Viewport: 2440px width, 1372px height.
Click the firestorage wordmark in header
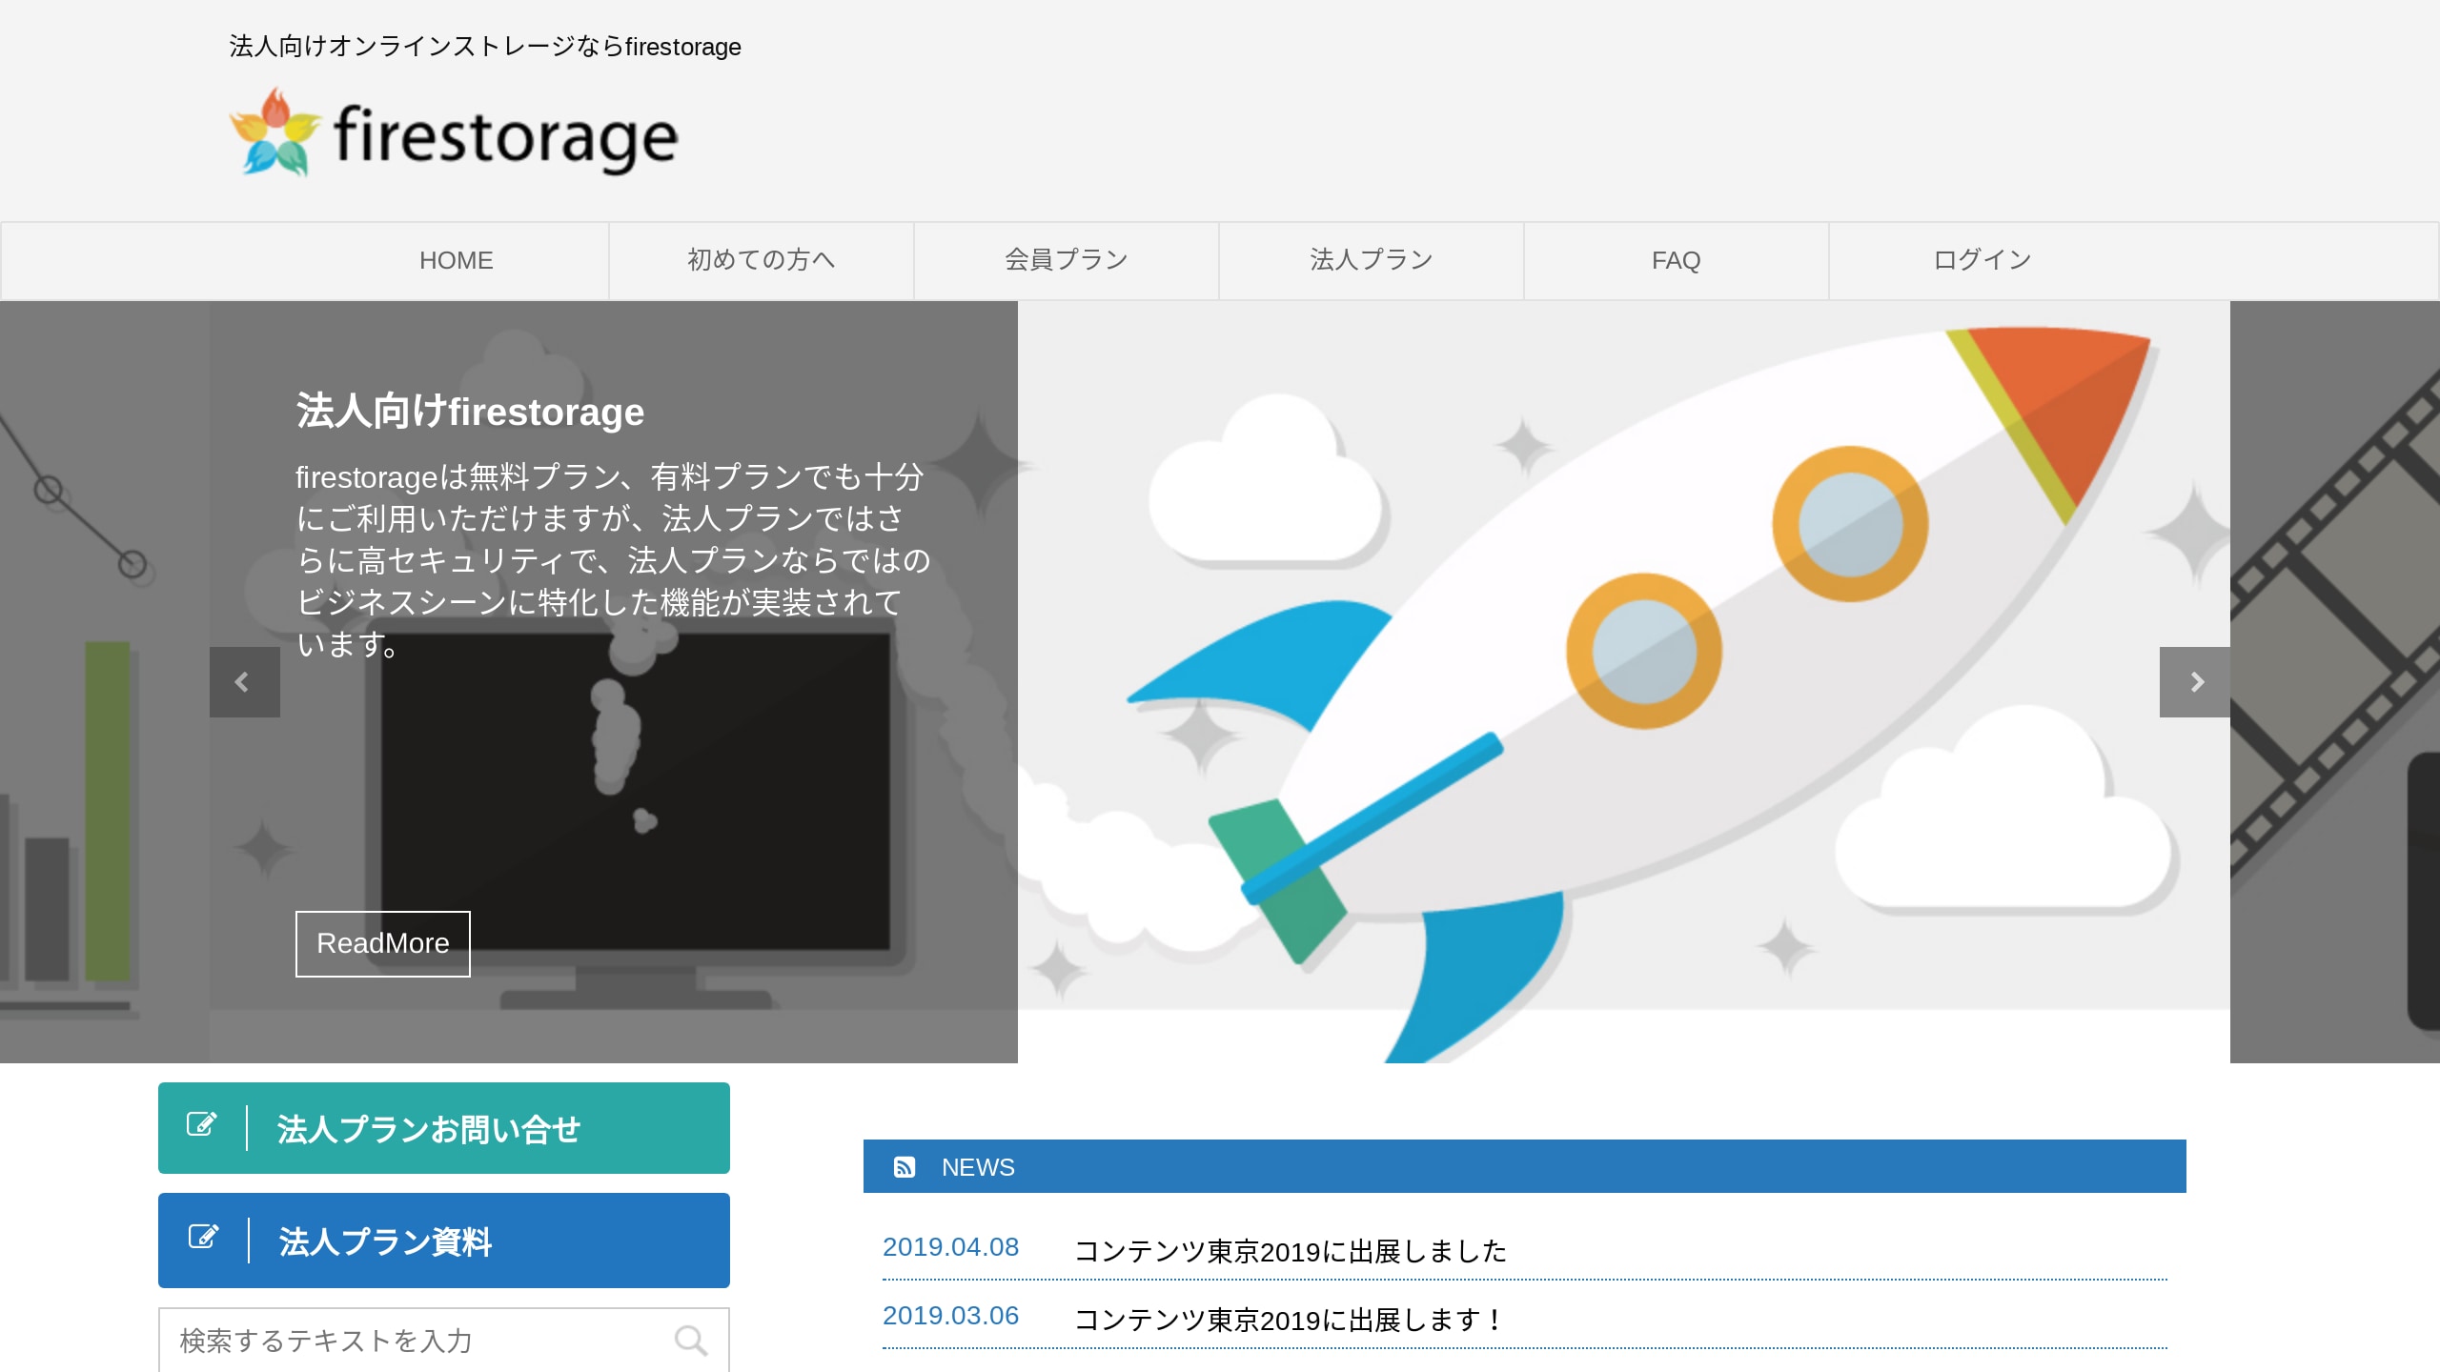point(505,137)
